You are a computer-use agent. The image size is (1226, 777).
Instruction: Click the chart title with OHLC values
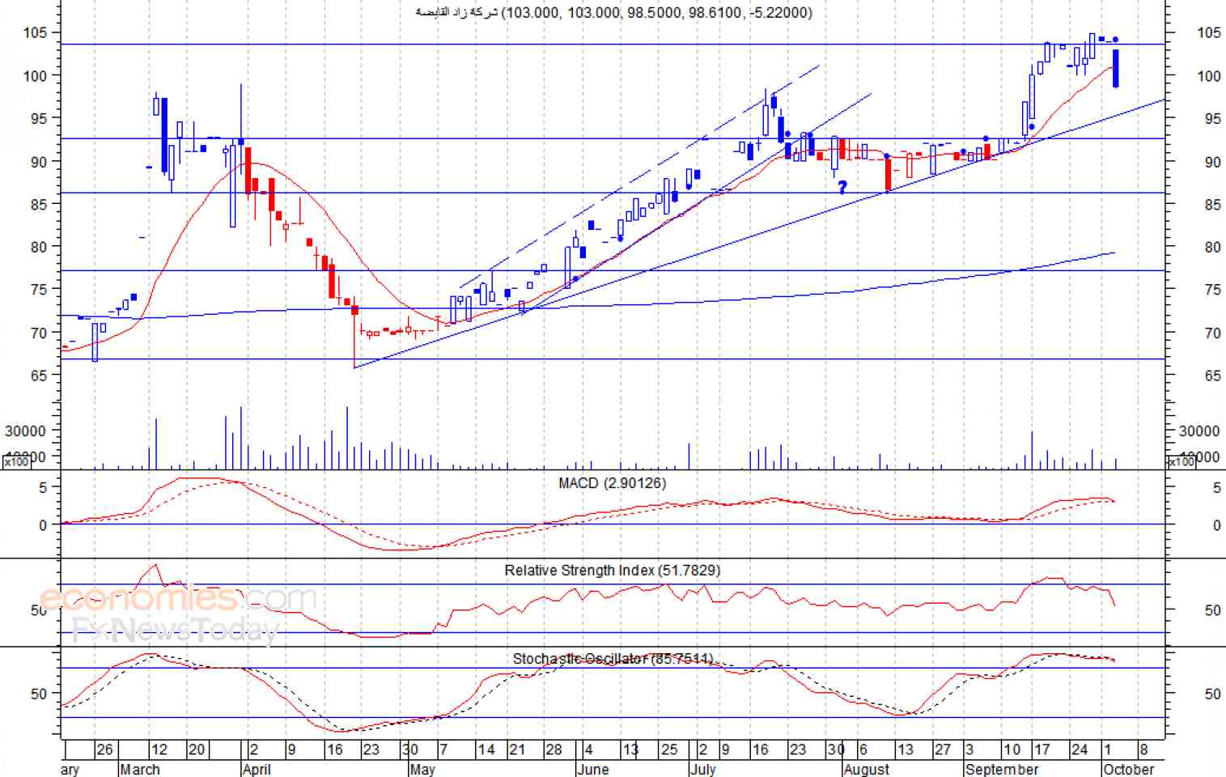click(613, 12)
